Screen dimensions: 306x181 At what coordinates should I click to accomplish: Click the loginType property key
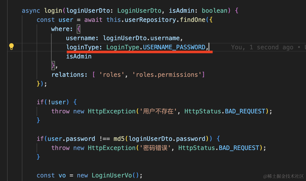(82, 47)
